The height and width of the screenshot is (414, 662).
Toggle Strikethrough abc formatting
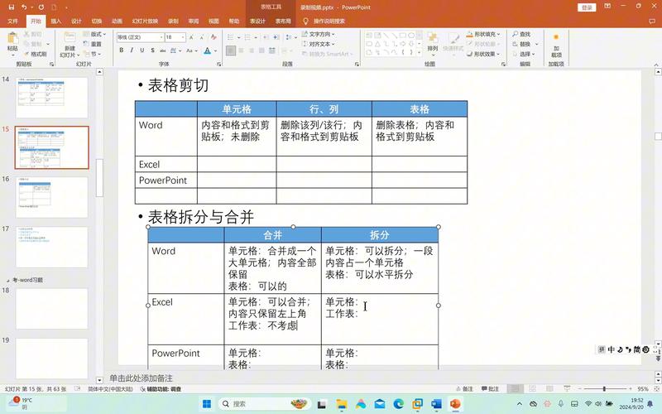pyautogui.click(x=162, y=51)
